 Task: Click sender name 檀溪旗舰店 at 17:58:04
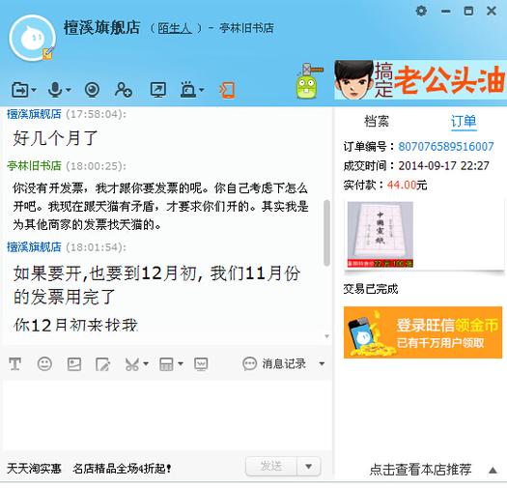(x=34, y=114)
